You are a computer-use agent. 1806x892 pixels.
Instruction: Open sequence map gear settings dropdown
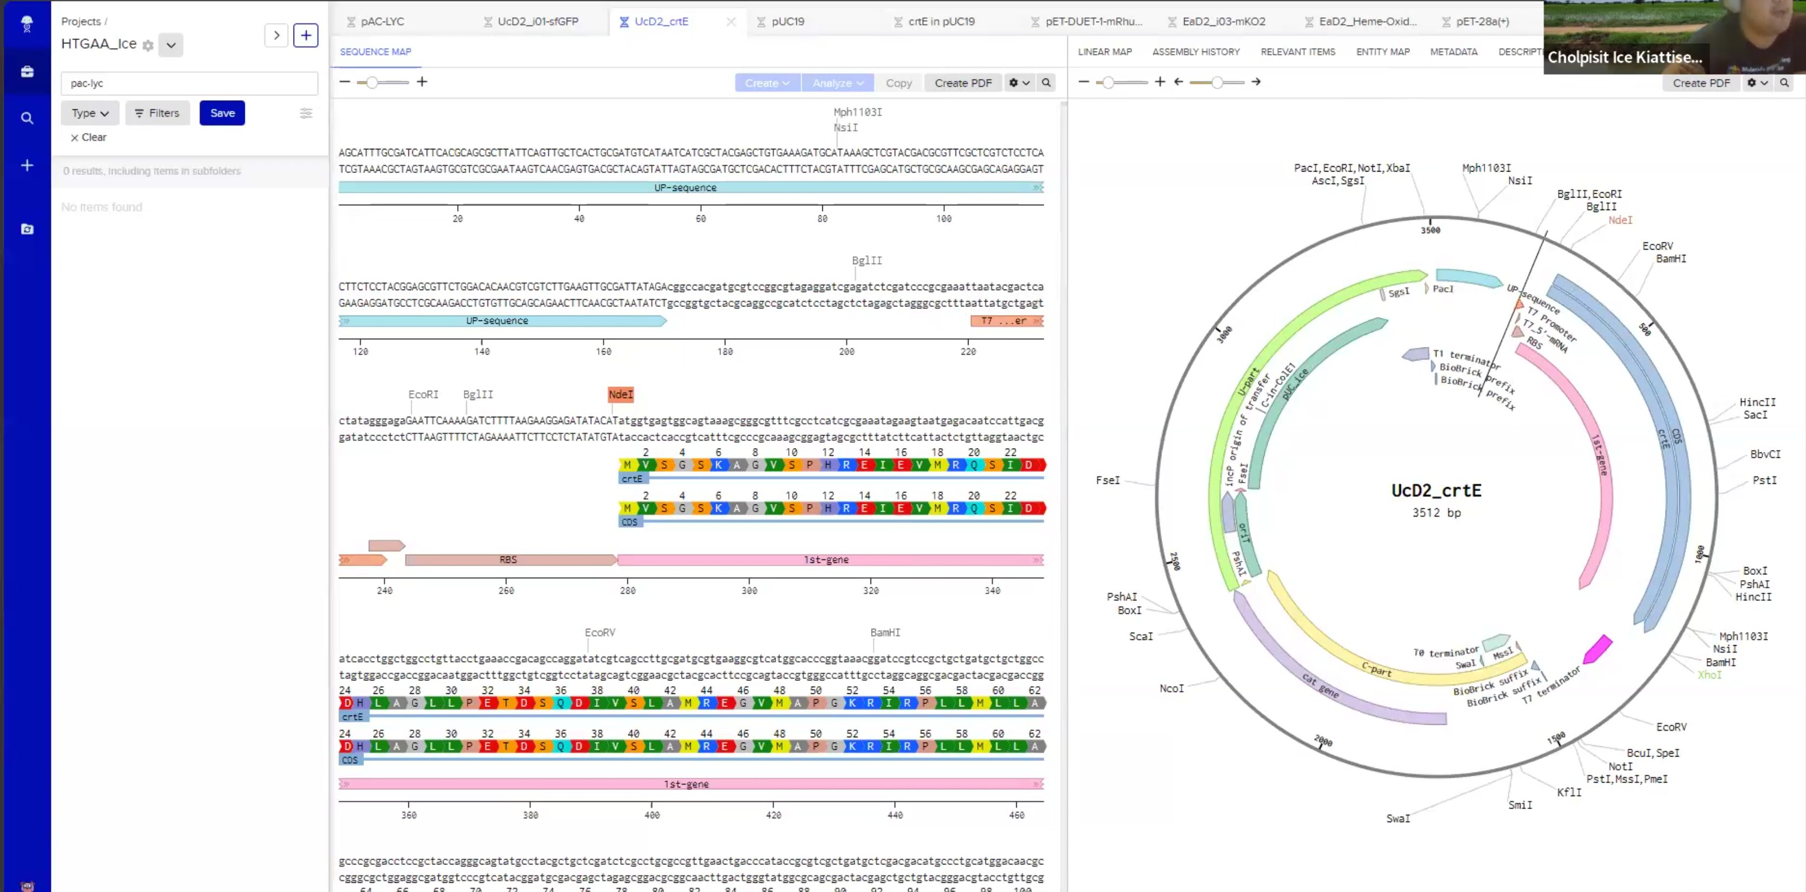pyautogui.click(x=1019, y=83)
